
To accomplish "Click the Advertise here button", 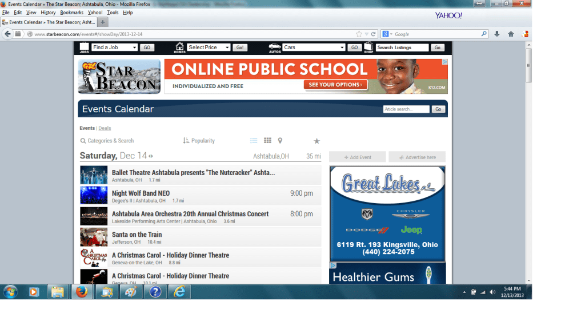I will click(x=417, y=157).
